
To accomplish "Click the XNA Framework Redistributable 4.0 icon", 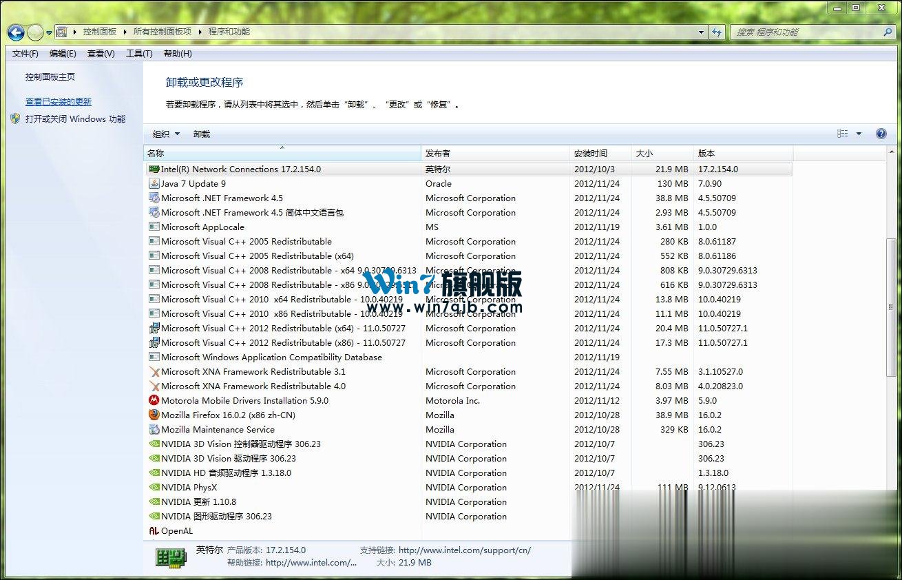I will 154,386.
